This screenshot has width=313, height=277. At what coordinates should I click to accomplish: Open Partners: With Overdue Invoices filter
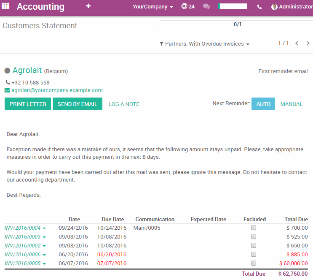[x=204, y=44]
